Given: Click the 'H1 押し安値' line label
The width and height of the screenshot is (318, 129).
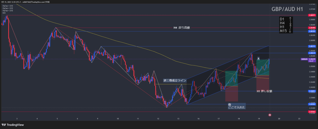Looking at the screenshot, I should click(x=264, y=91).
